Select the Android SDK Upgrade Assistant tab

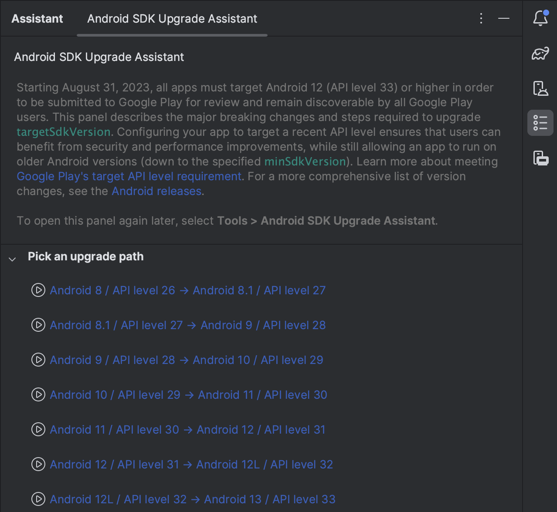(172, 19)
